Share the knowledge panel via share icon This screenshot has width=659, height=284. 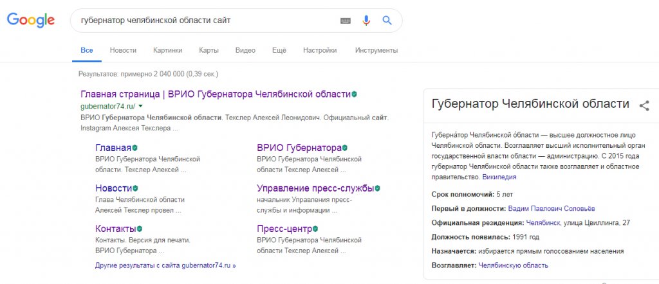point(644,106)
